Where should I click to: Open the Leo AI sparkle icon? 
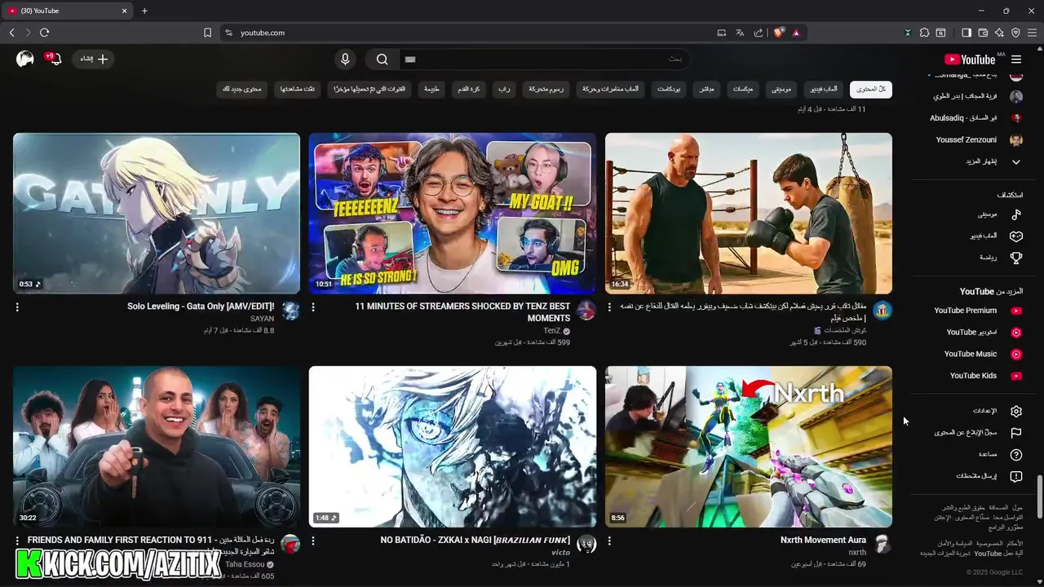999,33
